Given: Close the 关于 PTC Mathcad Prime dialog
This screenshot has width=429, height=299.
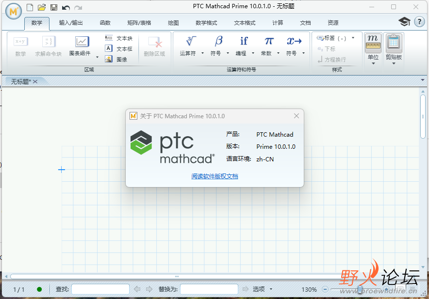Looking at the screenshot, I should (297, 116).
